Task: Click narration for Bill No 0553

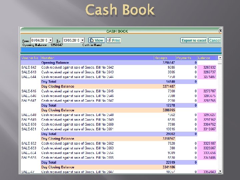Action: click(x=77, y=148)
